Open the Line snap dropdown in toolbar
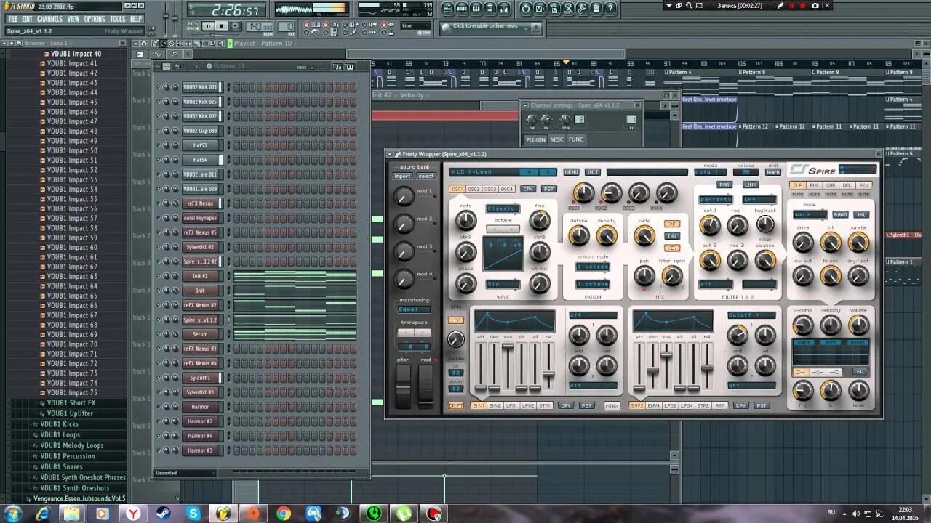 point(416,26)
